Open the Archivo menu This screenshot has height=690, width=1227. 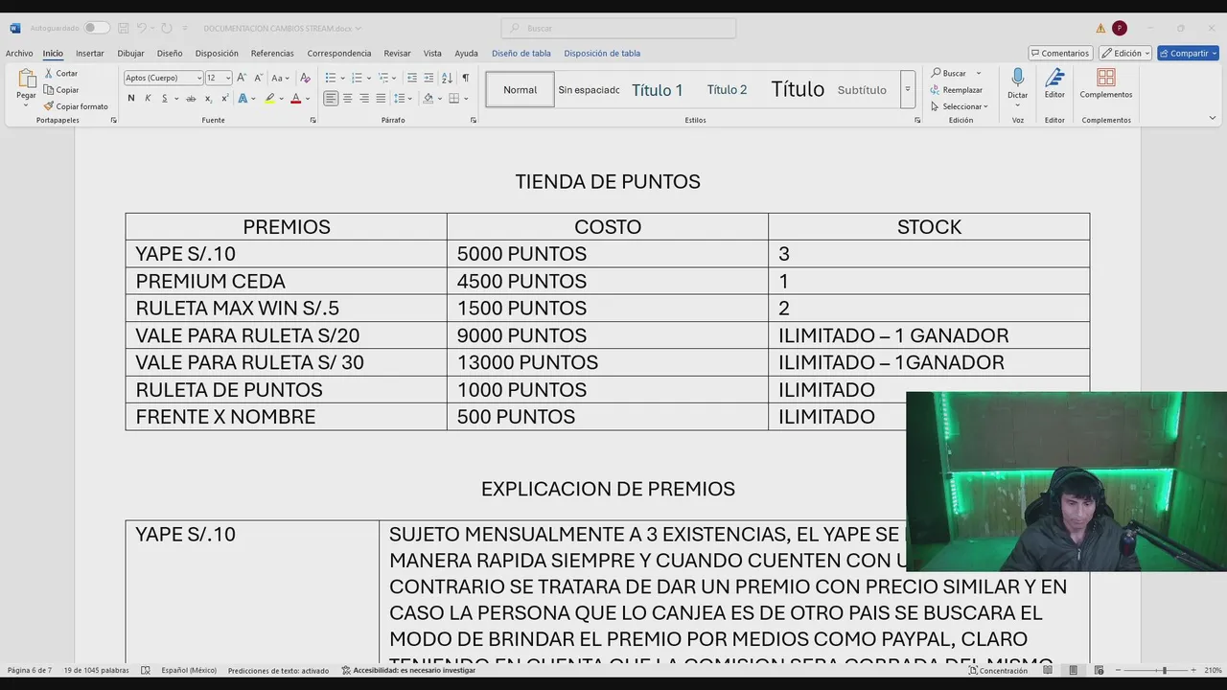click(x=19, y=54)
